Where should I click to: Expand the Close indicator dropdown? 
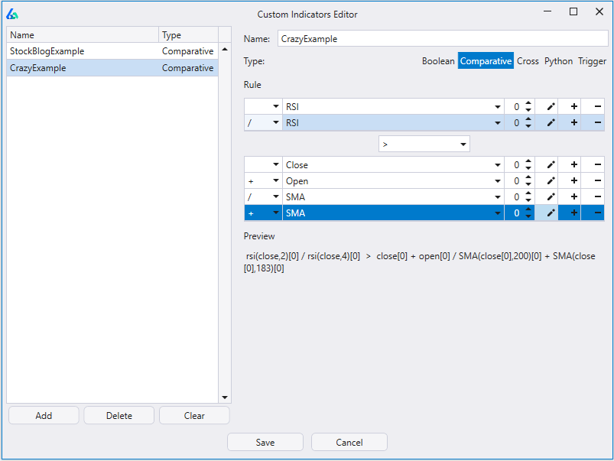click(497, 165)
